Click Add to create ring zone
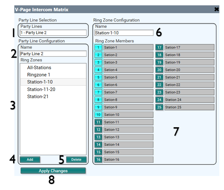Viewport: 224px width, 190px height. (x=30, y=160)
